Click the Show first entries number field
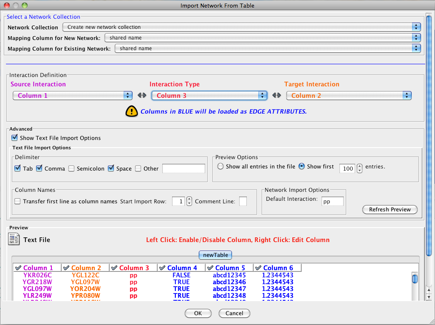The image size is (435, 325). [x=347, y=168]
